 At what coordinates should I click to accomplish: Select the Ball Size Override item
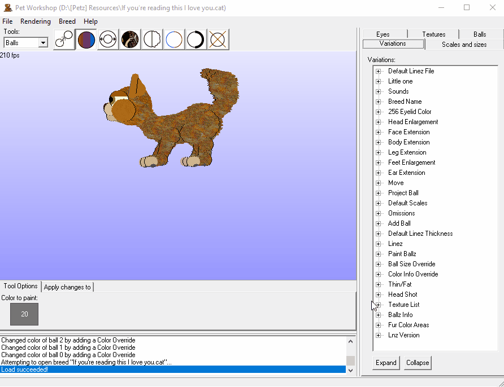point(411,264)
